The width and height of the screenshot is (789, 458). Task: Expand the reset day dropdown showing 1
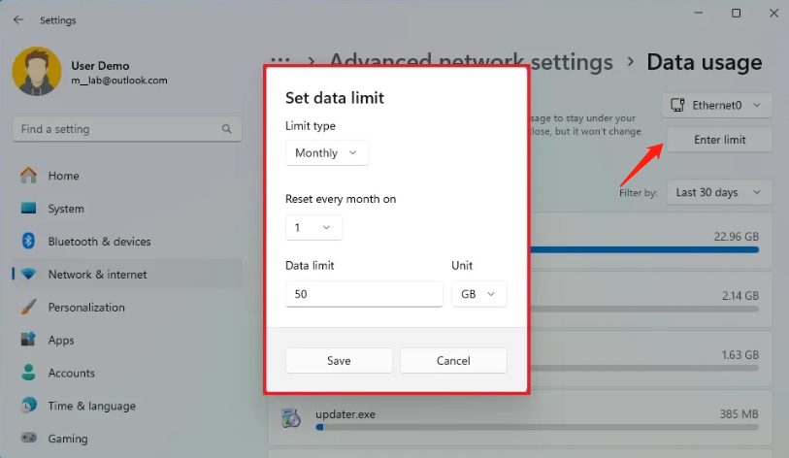coord(313,227)
